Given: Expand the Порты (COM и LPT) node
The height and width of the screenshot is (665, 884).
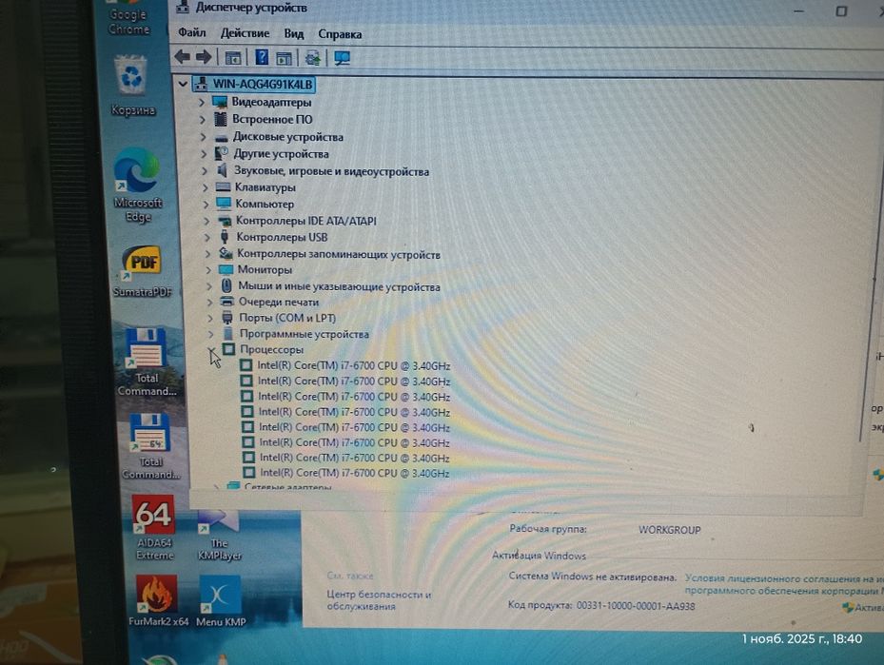Looking at the screenshot, I should pyautogui.click(x=210, y=318).
